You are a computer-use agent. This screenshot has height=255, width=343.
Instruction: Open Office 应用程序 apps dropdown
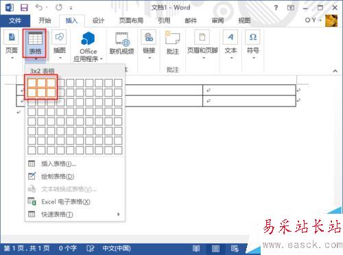tap(88, 47)
